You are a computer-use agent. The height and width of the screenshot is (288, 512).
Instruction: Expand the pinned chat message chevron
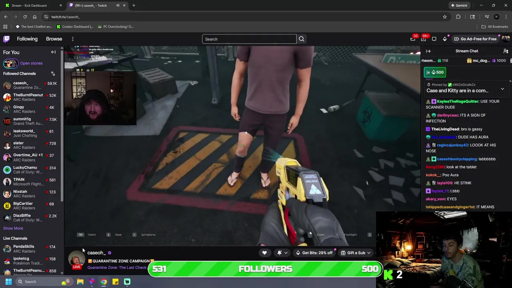(502, 89)
